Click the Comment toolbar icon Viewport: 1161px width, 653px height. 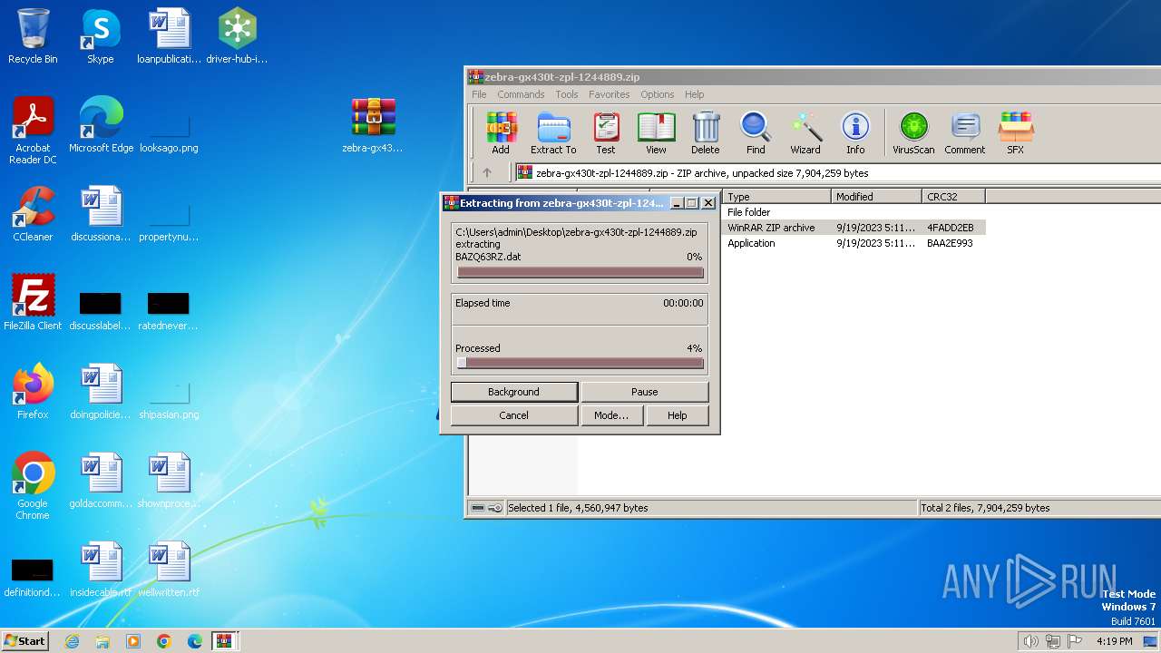click(965, 133)
